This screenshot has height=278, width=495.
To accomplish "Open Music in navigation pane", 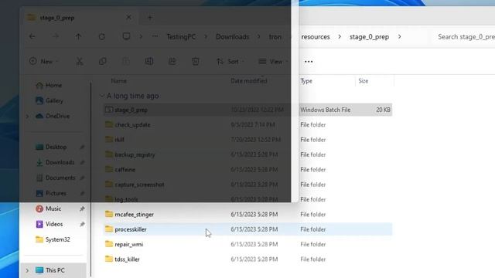I will [49, 208].
